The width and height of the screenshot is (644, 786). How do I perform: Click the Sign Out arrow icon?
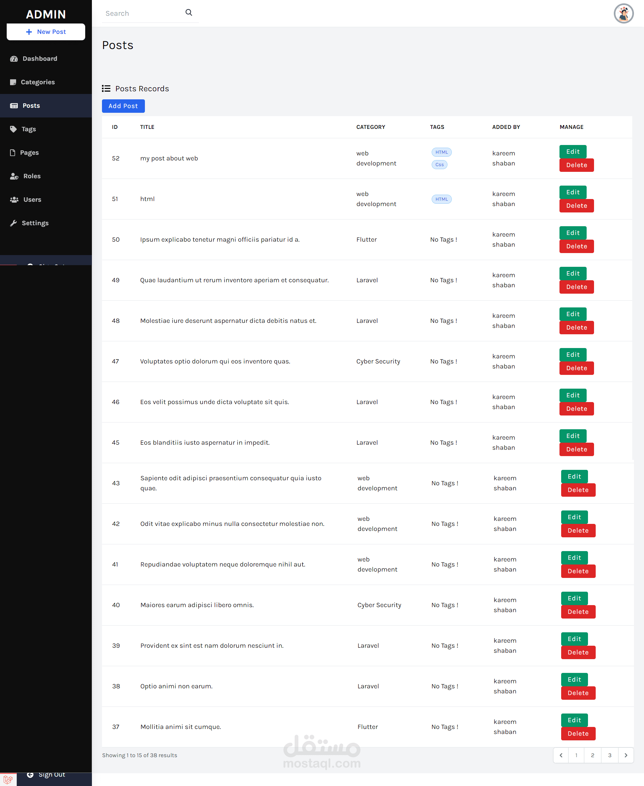31,775
